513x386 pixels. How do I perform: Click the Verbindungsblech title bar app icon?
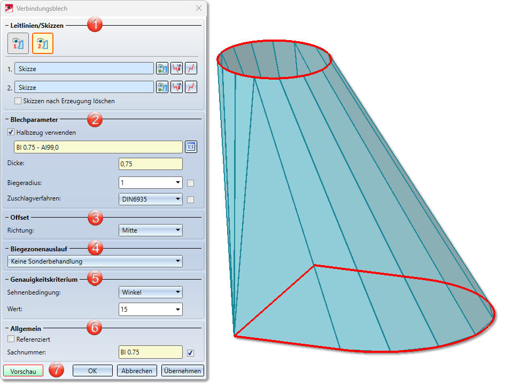point(9,8)
